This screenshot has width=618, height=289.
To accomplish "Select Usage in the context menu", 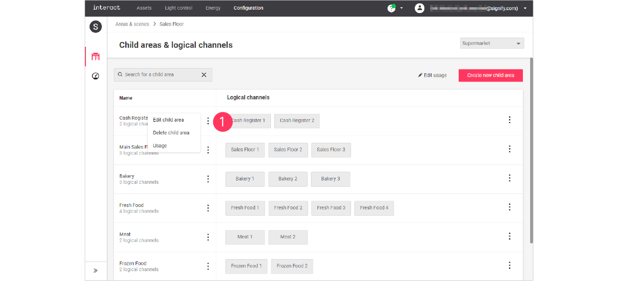I will [160, 146].
